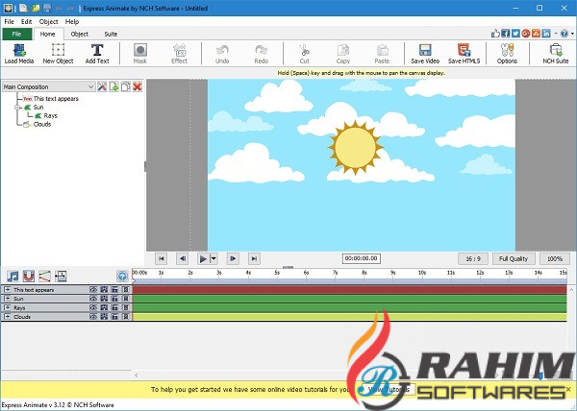Click the Load Media toolbar icon
The height and width of the screenshot is (411, 577).
tap(17, 53)
